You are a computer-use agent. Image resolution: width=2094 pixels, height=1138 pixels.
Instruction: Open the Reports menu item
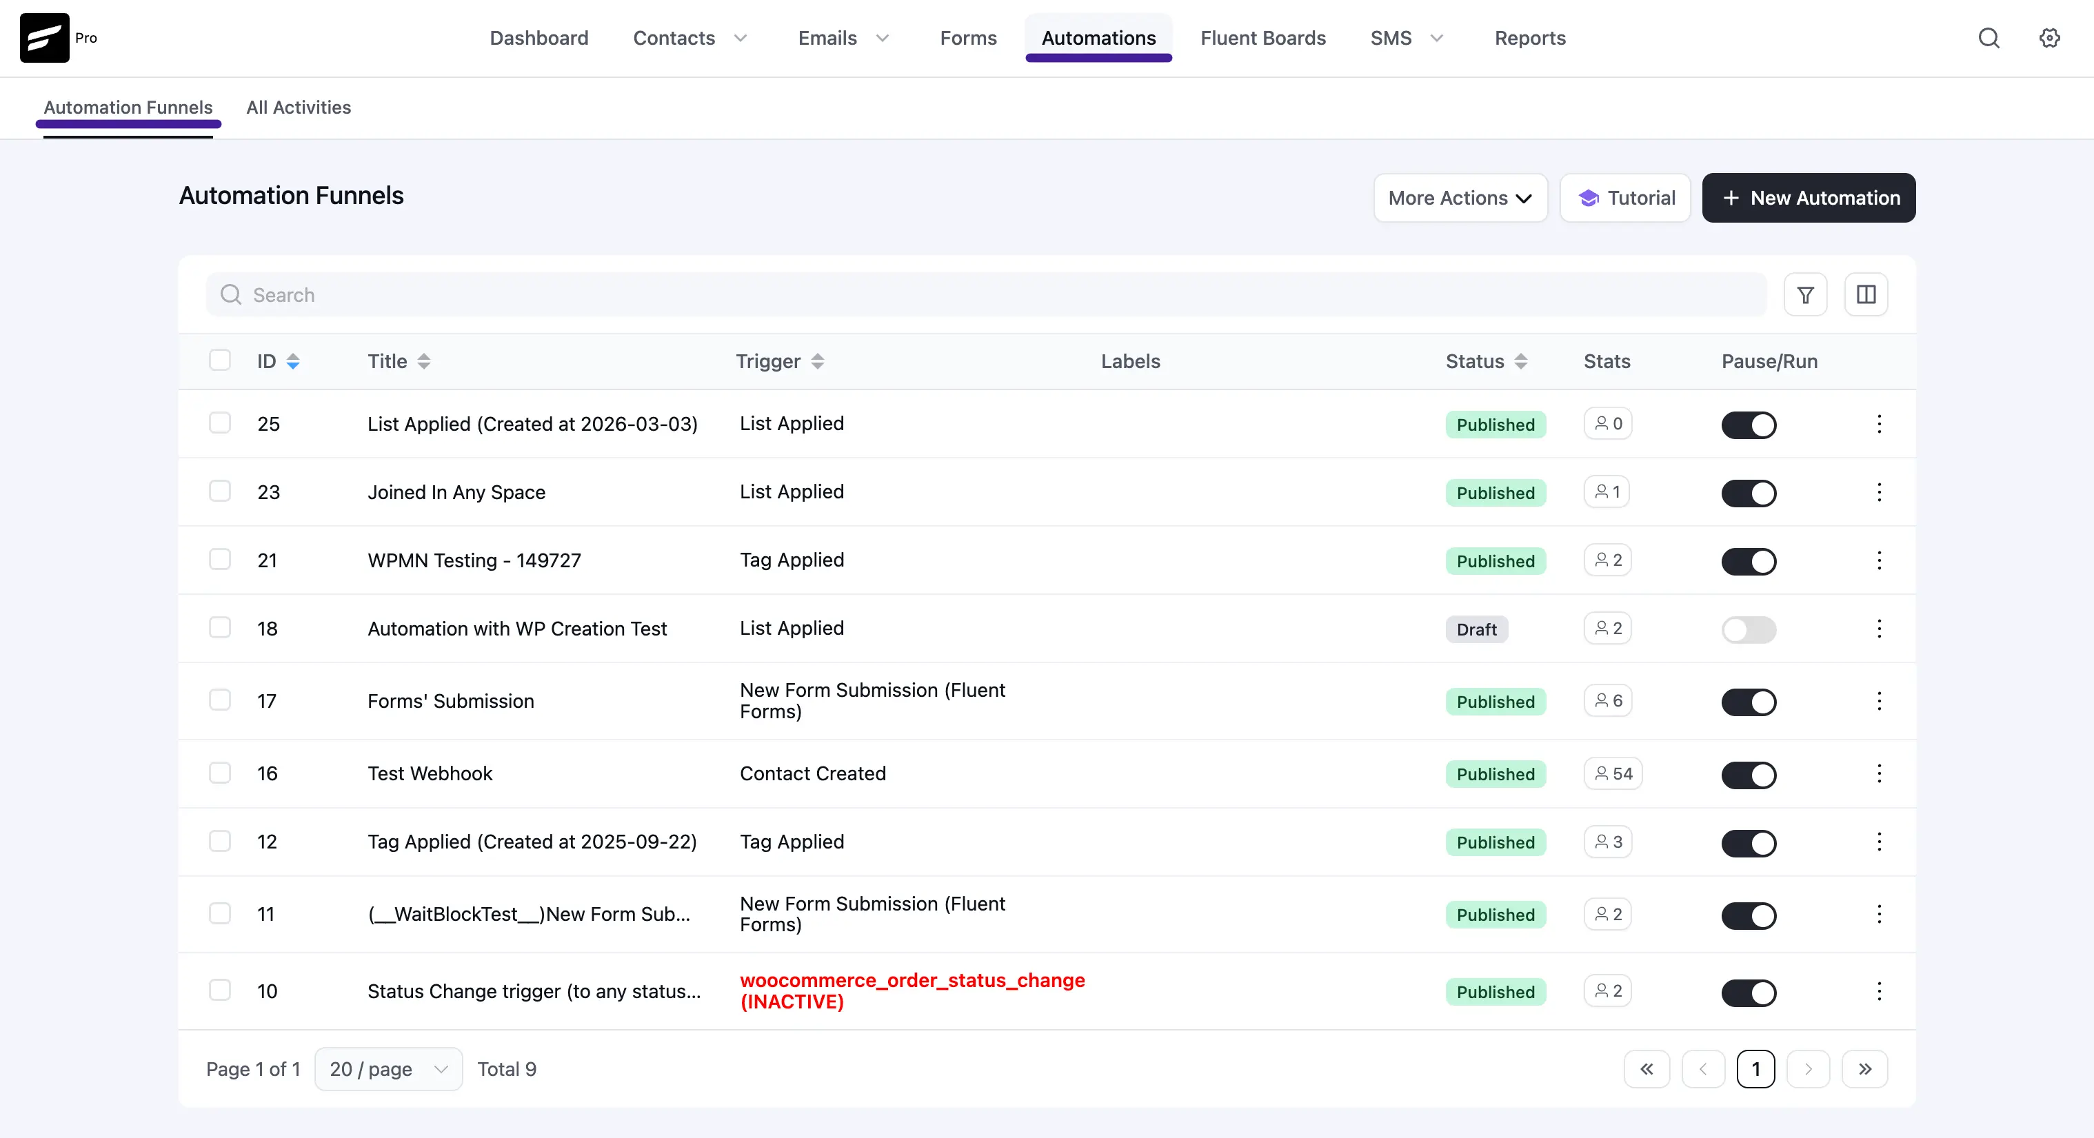pyautogui.click(x=1530, y=38)
